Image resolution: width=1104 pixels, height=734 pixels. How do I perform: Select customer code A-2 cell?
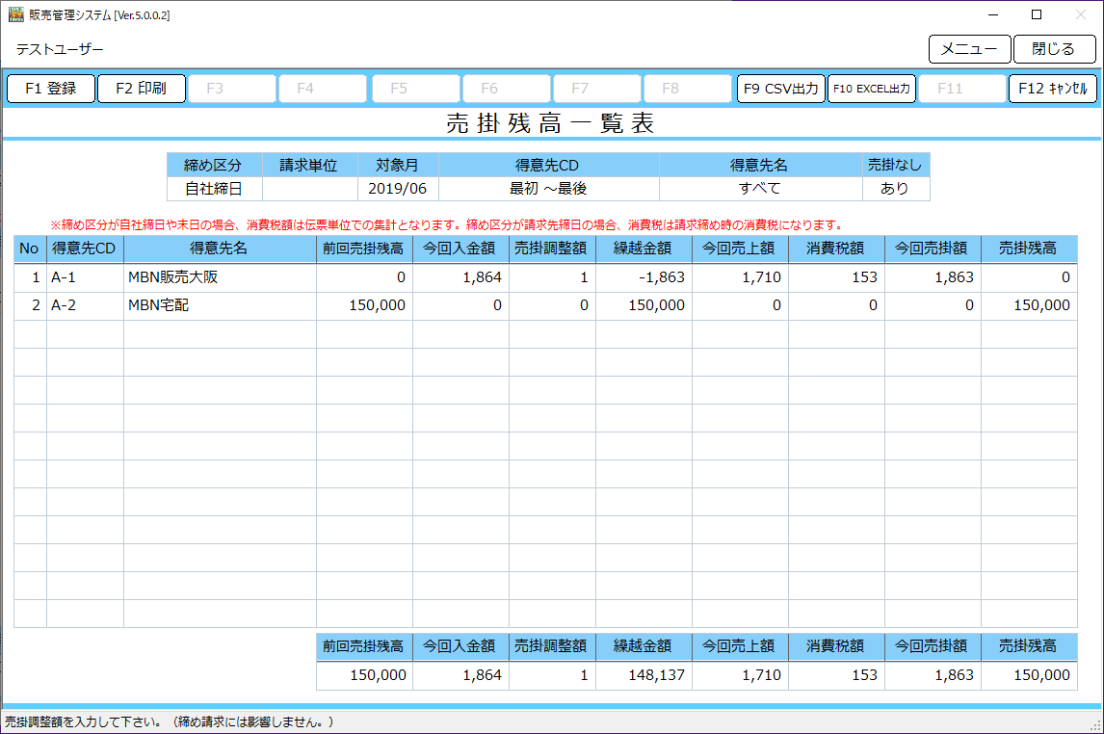(x=85, y=306)
